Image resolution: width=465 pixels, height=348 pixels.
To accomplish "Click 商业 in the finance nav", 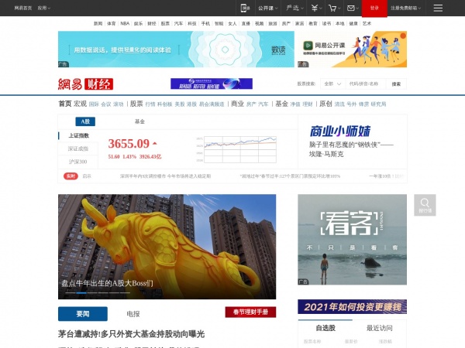I will (x=237, y=104).
